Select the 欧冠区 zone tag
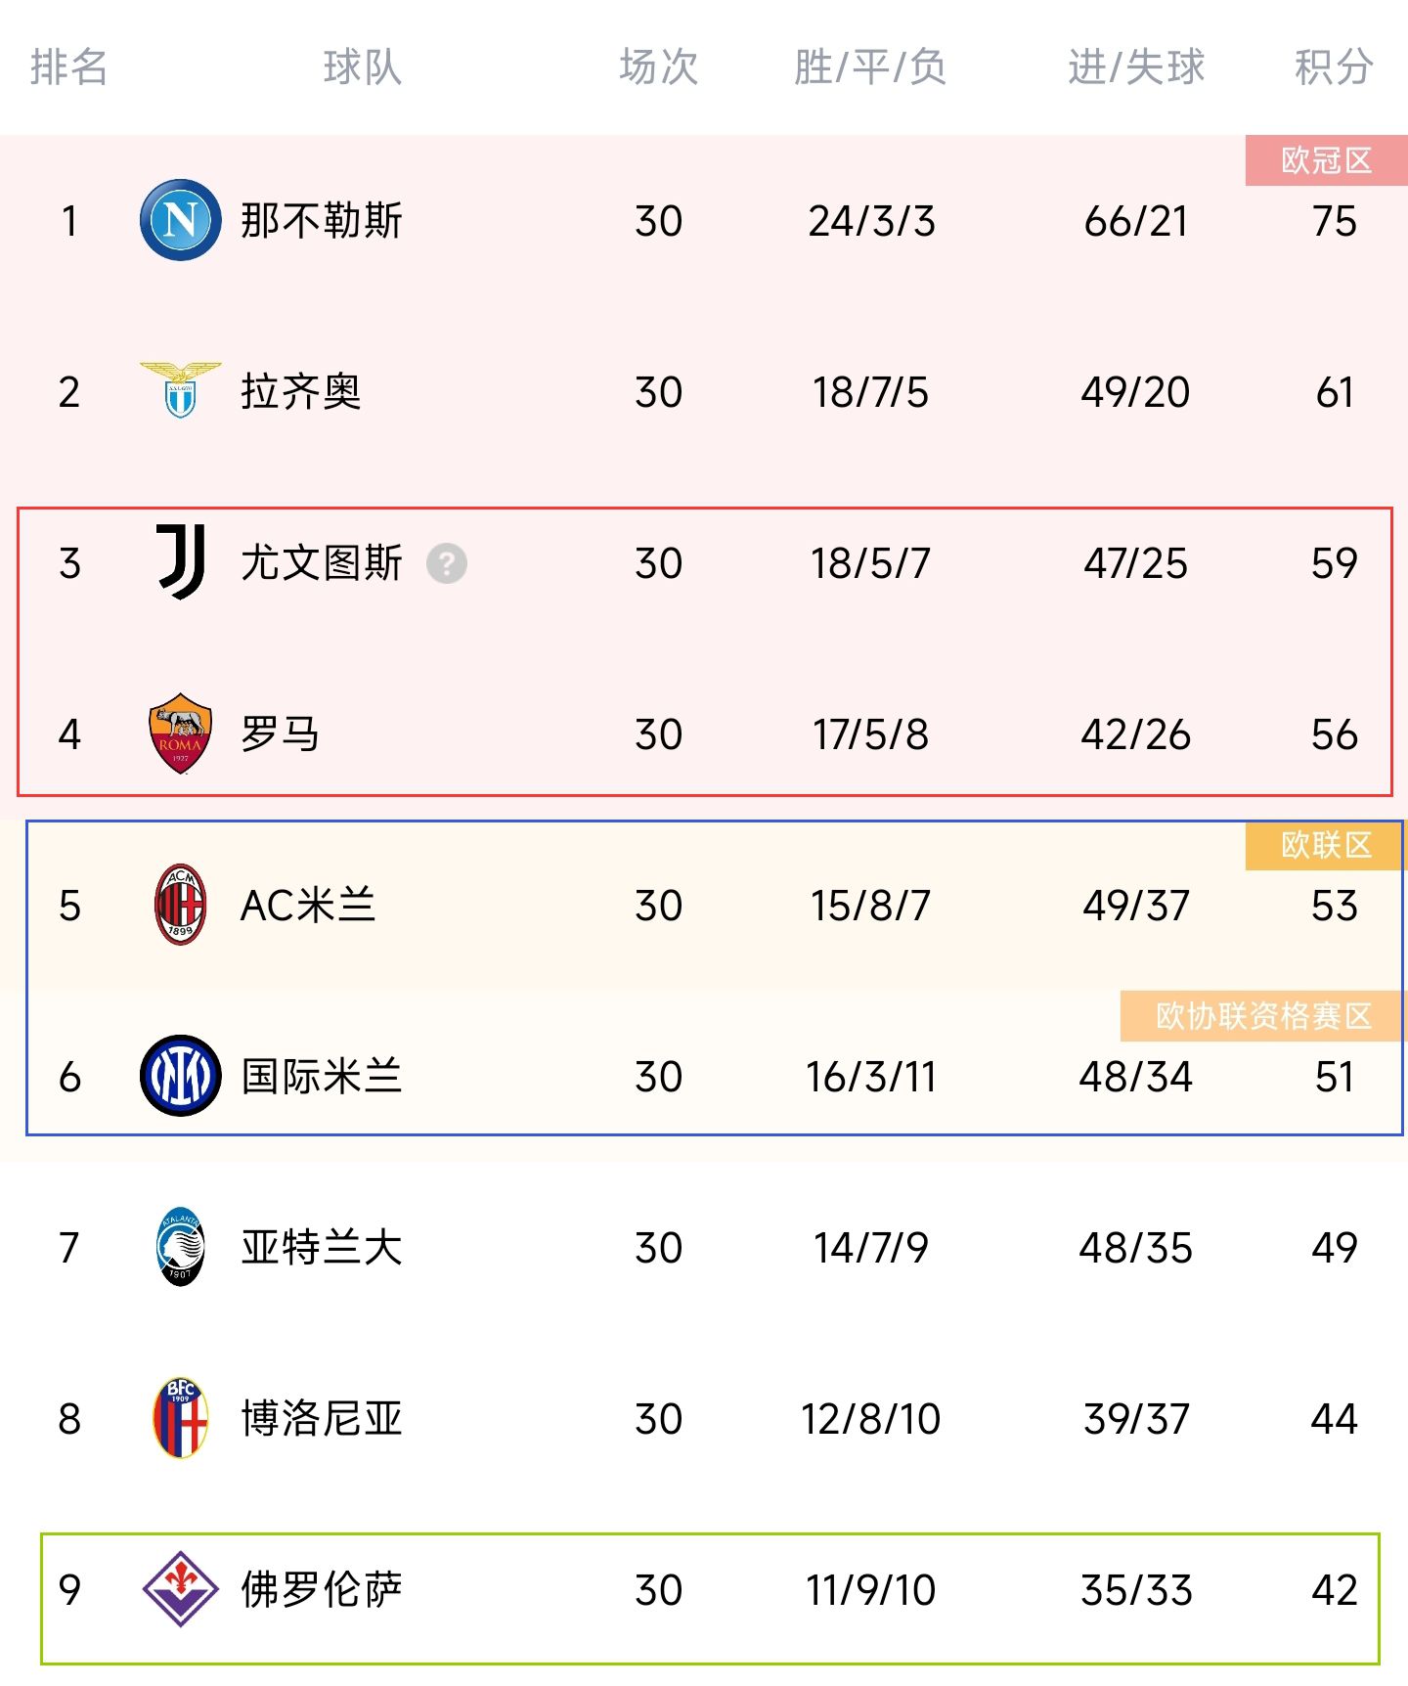 pyautogui.click(x=1326, y=160)
